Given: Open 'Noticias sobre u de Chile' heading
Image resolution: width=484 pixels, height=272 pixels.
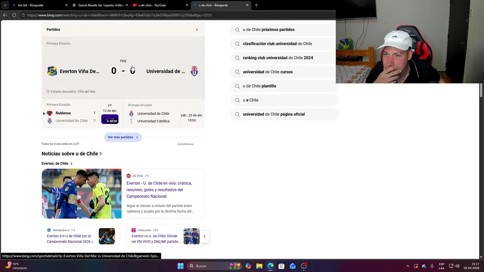Looking at the screenshot, I should (71, 154).
